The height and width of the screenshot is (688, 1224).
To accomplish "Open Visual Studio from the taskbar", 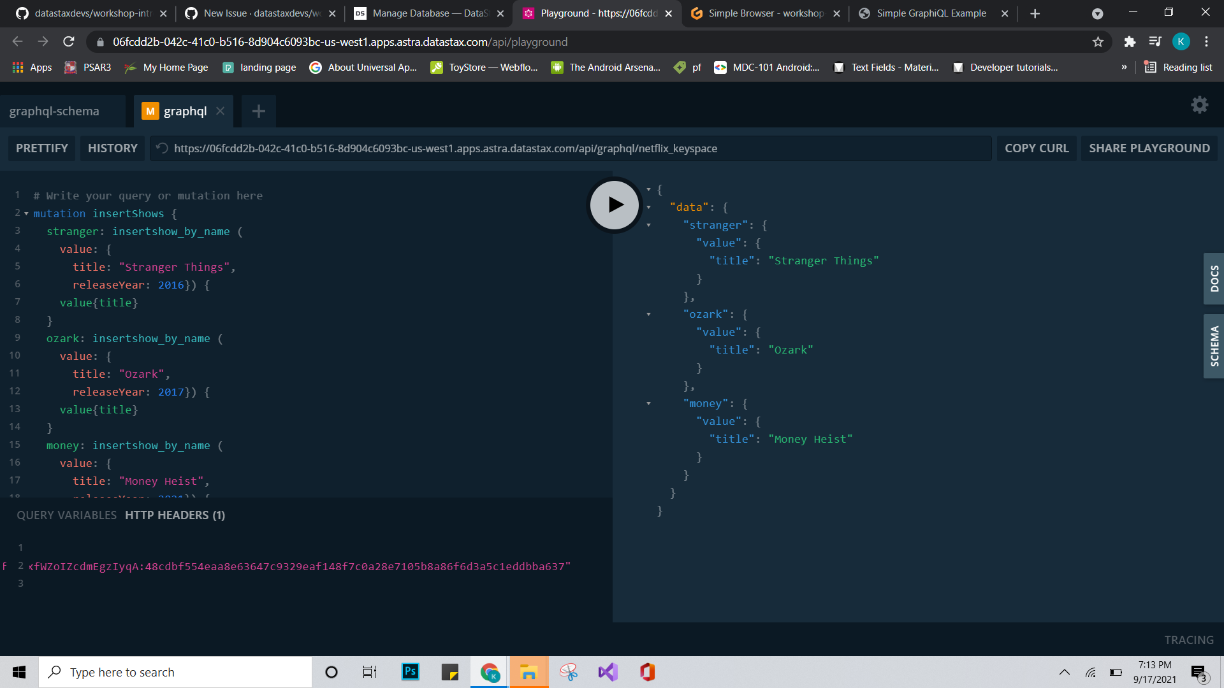I will tap(607, 671).
